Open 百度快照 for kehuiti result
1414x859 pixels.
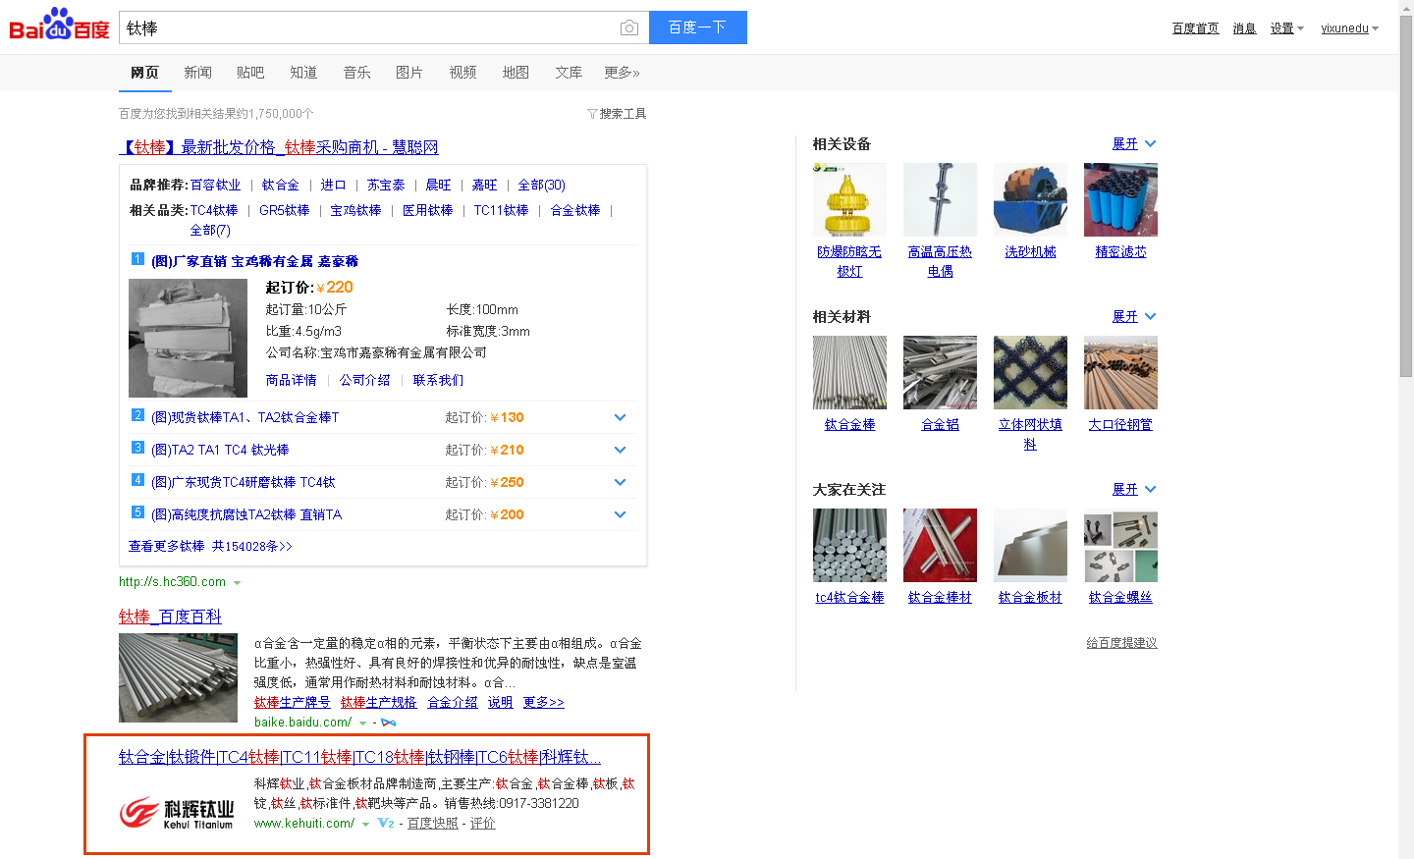(433, 824)
